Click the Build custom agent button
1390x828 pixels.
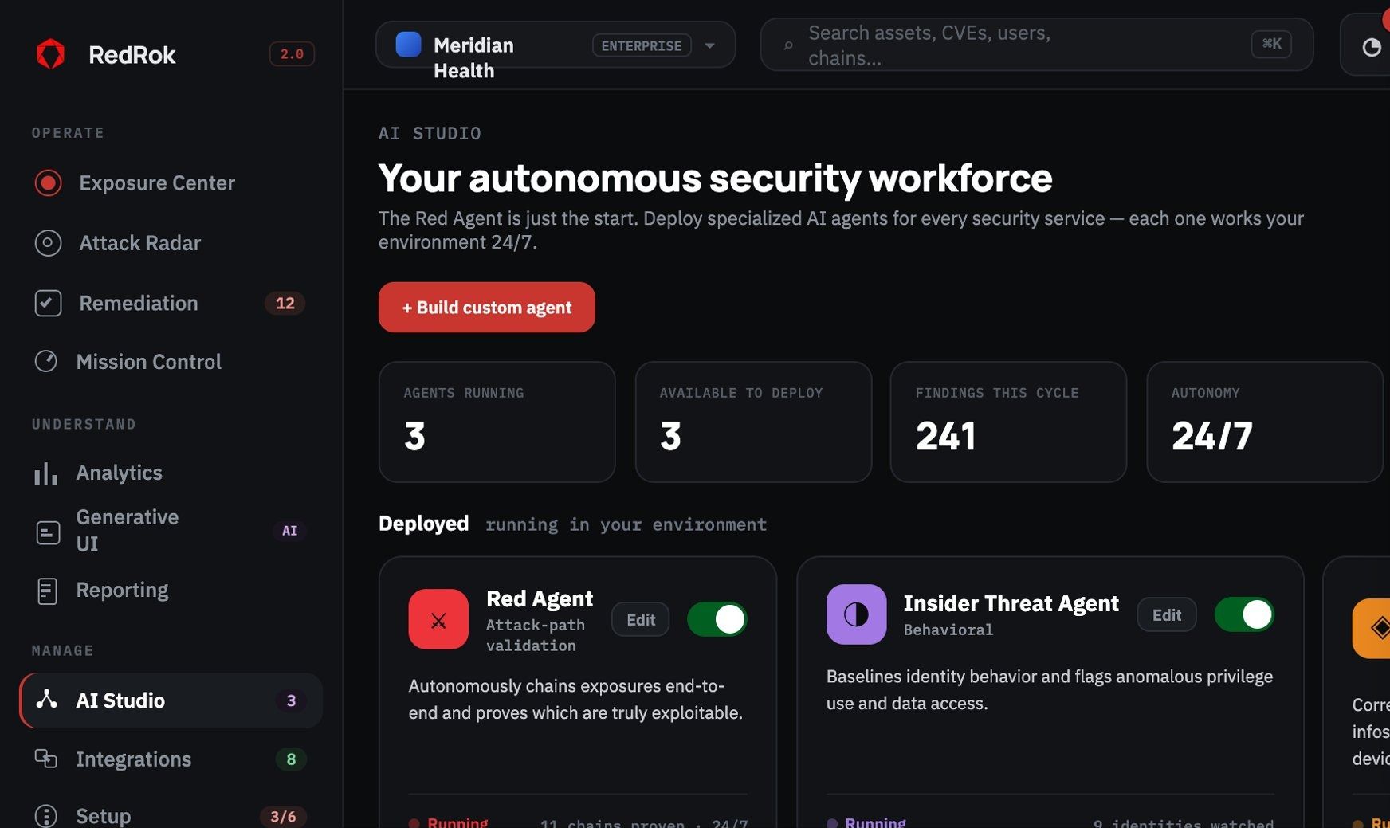(486, 308)
